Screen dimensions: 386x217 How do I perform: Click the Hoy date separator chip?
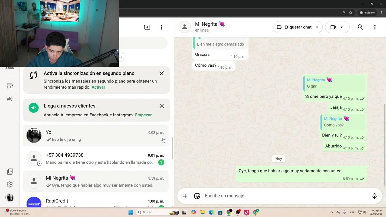click(279, 159)
